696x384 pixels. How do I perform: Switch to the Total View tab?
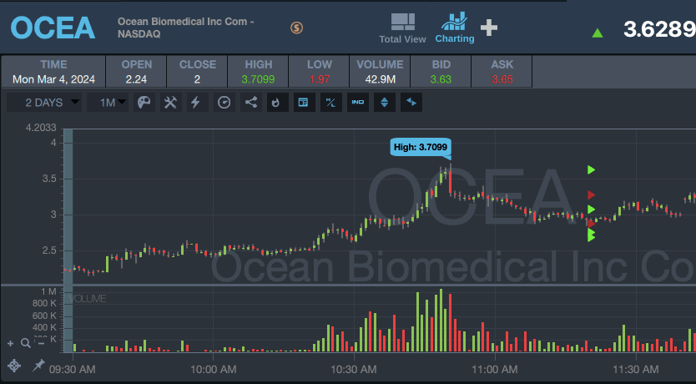click(x=402, y=28)
